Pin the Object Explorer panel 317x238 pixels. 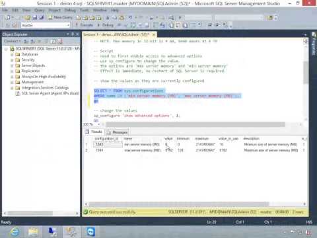[73, 34]
